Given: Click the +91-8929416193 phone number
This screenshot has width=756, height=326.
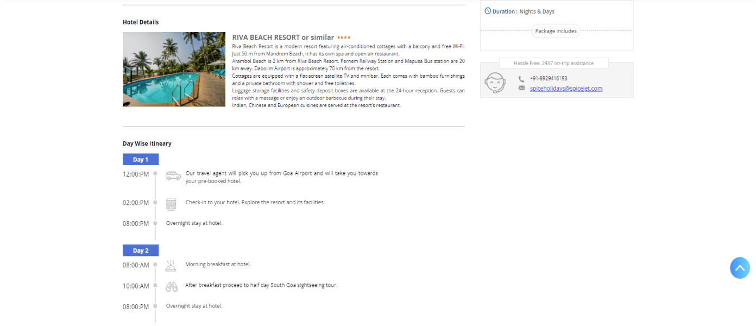Looking at the screenshot, I should click(549, 79).
